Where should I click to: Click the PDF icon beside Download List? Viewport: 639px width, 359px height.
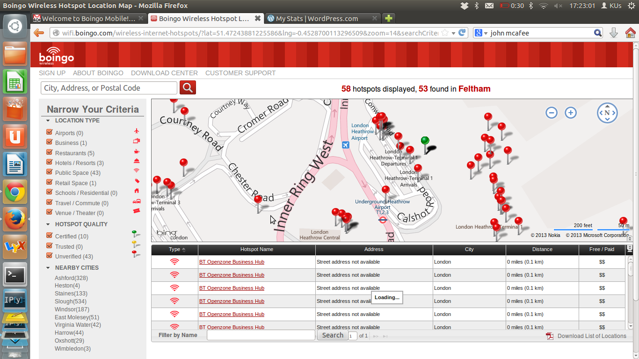[550, 336]
